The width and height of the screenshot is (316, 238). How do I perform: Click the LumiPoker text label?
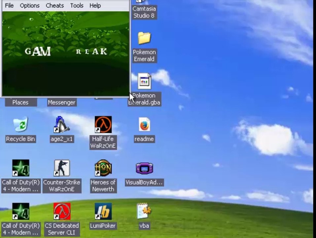(x=103, y=225)
